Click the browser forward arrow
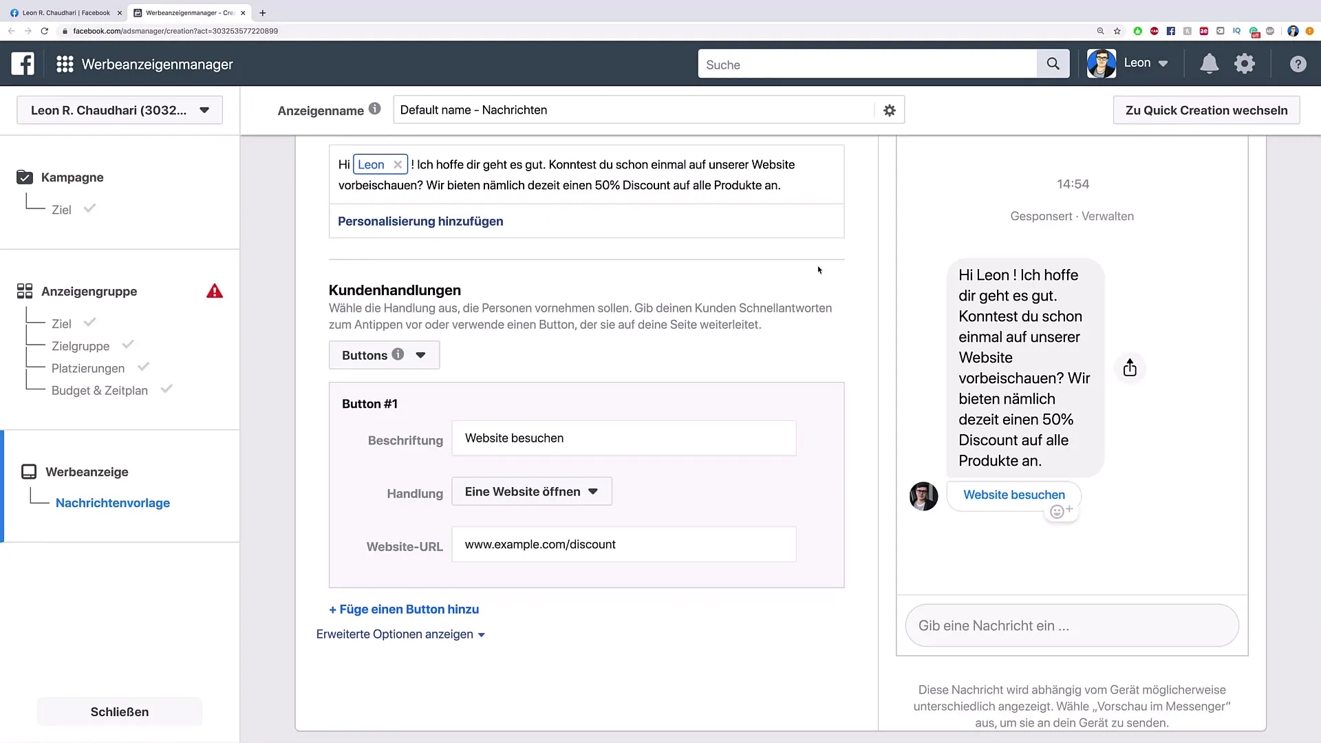The image size is (1321, 743). 28,31
